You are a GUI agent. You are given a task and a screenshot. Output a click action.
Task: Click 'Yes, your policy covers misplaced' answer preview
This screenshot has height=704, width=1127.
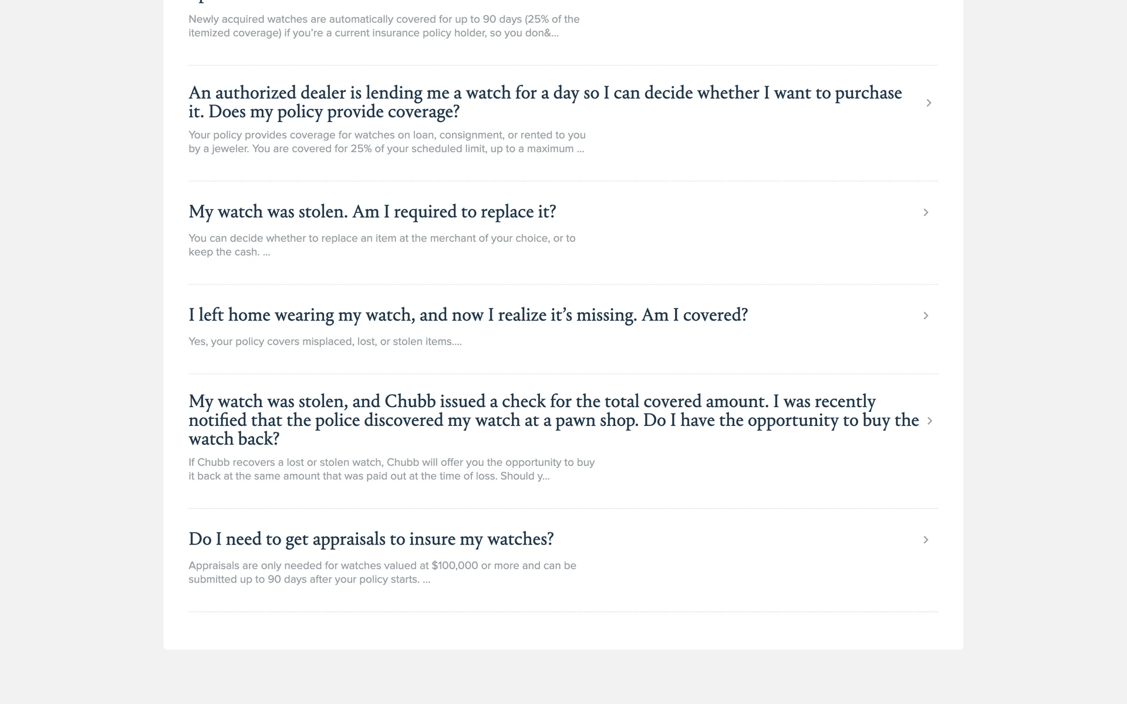pos(325,341)
